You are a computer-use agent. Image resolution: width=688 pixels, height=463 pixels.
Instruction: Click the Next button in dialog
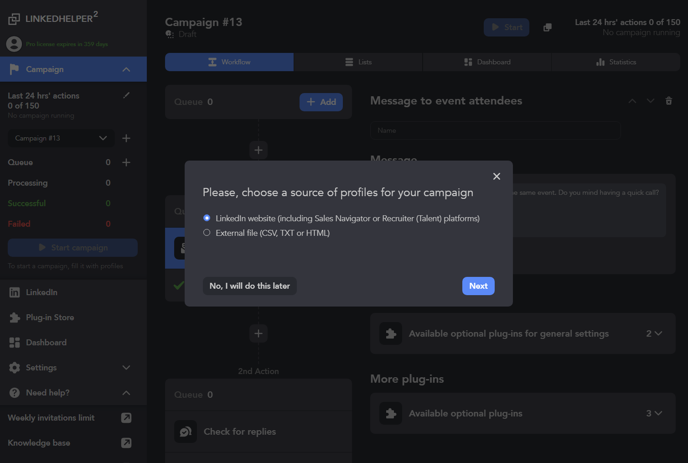(478, 286)
